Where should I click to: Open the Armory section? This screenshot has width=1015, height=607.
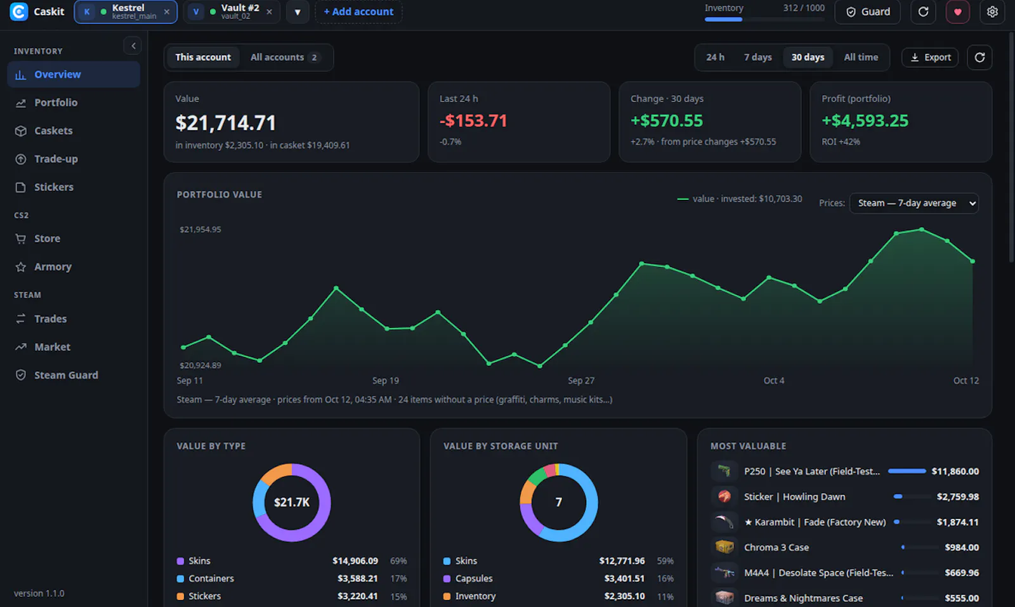tap(74, 267)
